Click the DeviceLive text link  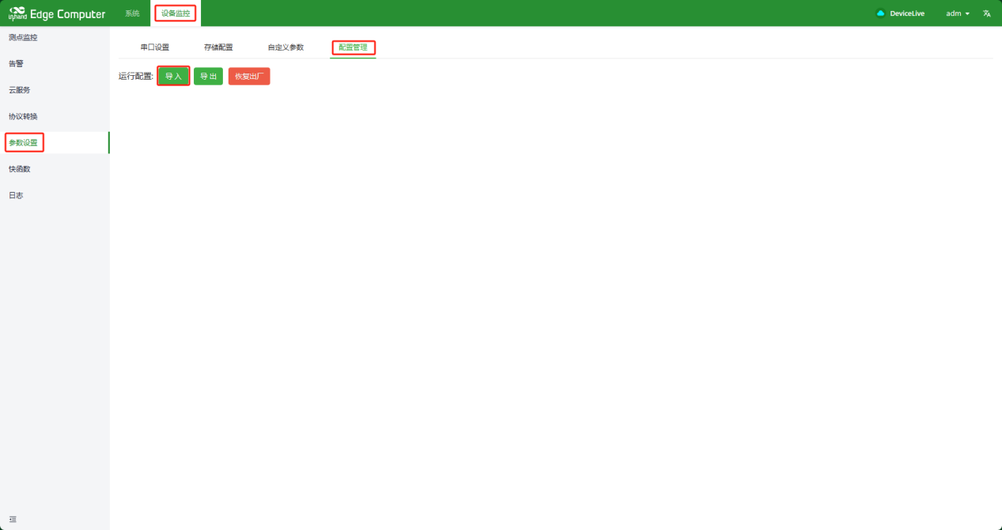tap(907, 13)
